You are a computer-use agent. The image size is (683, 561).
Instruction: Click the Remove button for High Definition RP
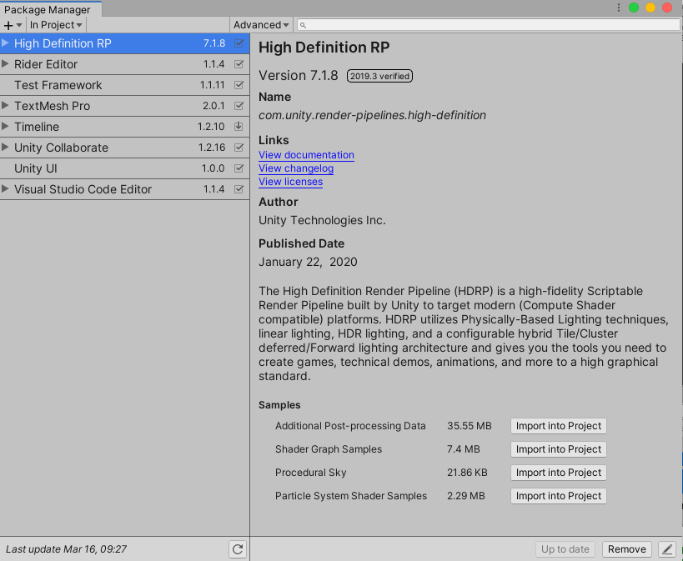click(x=626, y=549)
